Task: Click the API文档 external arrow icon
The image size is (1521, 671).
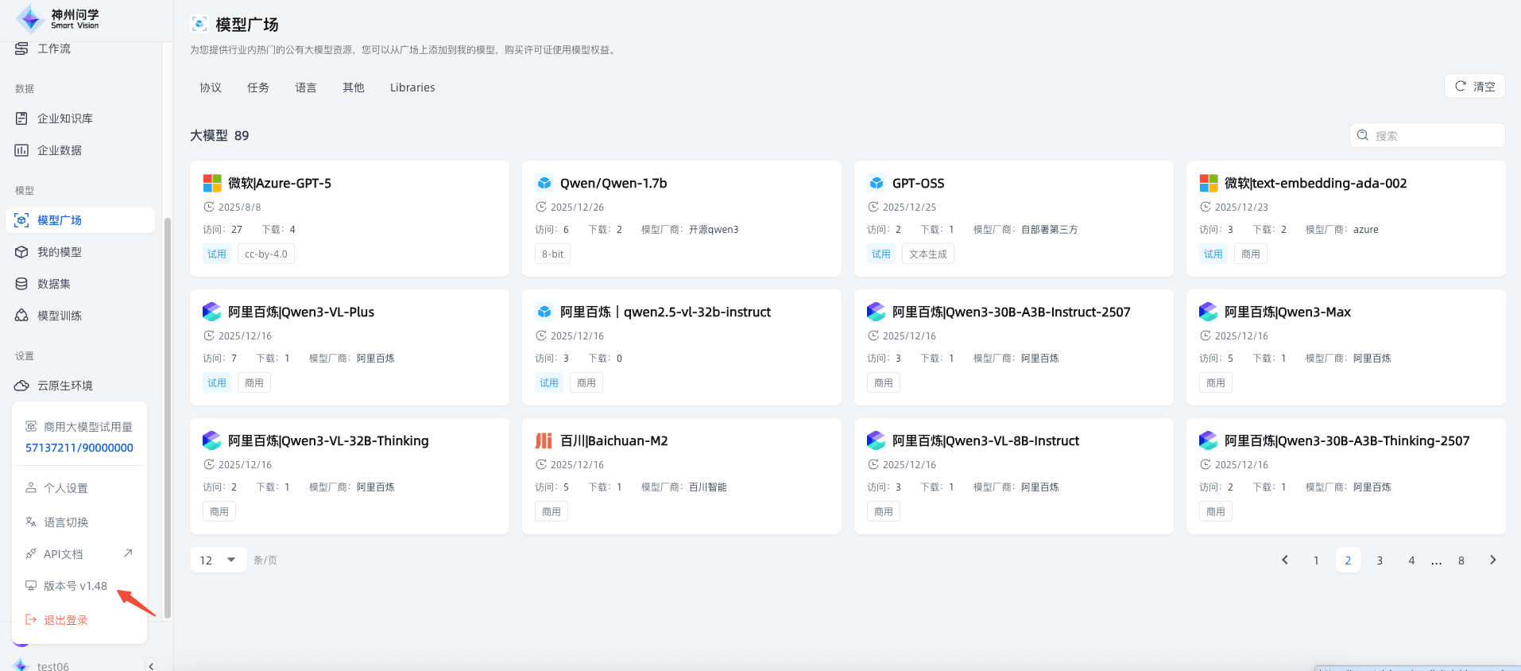Action: (x=128, y=553)
